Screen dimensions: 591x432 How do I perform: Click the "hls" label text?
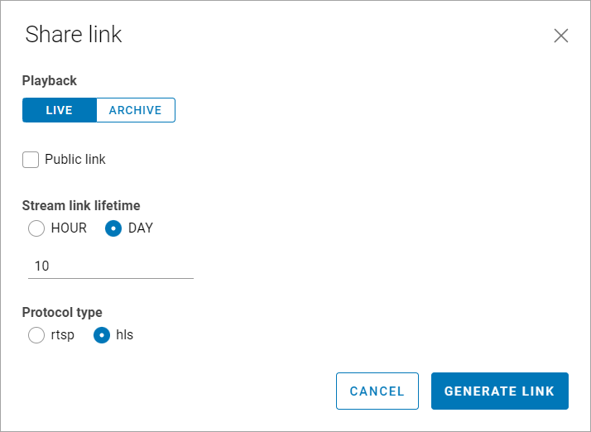124,335
